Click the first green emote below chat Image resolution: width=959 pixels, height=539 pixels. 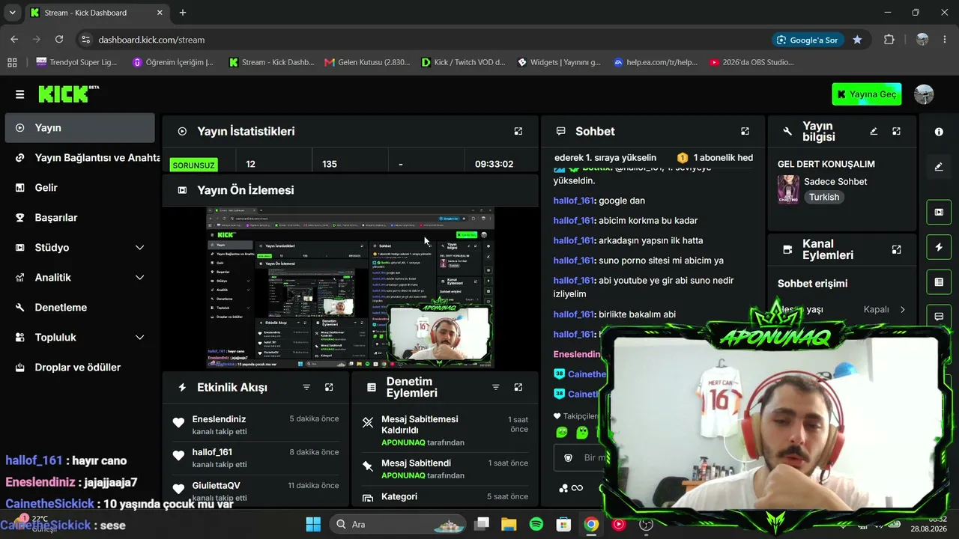[562, 432]
